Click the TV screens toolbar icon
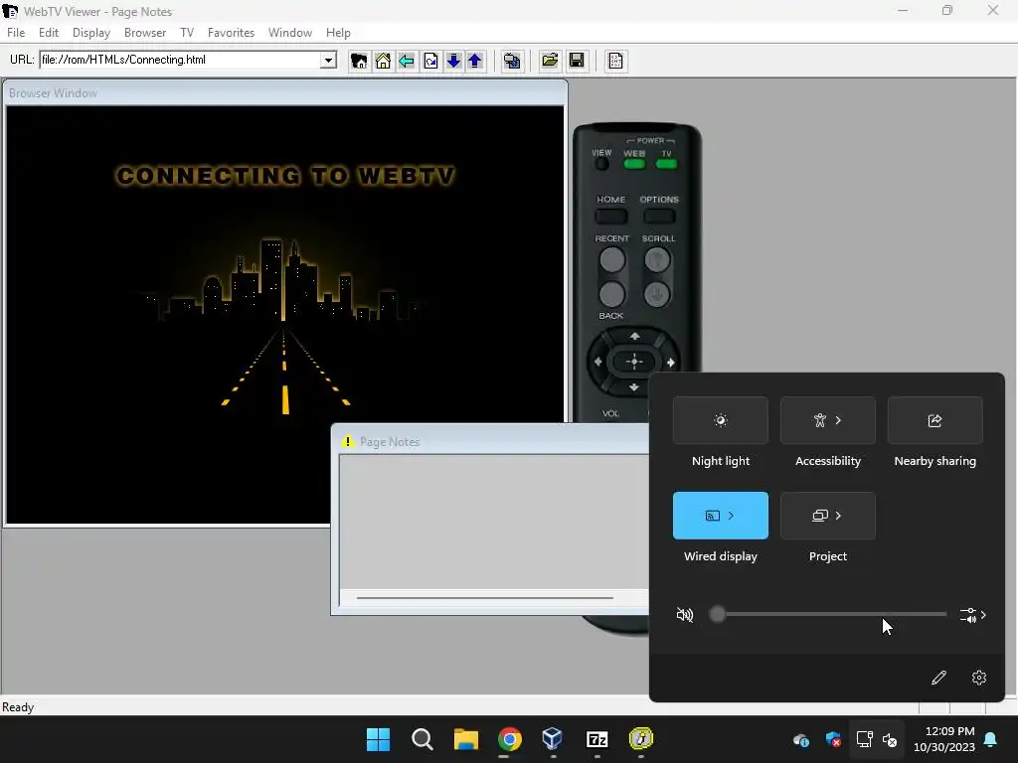 (x=512, y=61)
